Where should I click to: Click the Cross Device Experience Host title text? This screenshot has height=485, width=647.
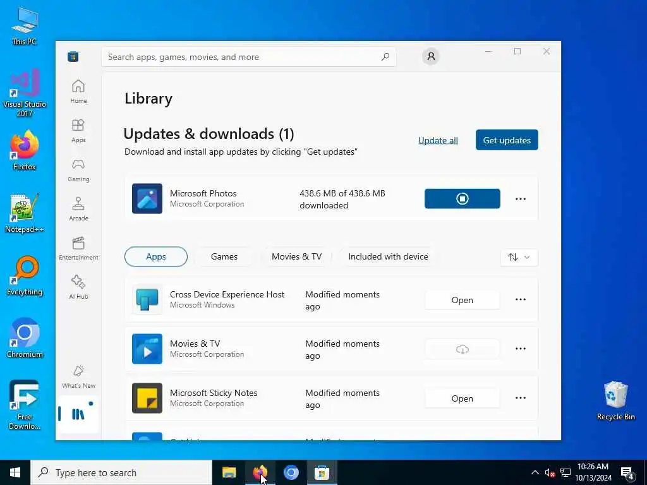(227, 294)
